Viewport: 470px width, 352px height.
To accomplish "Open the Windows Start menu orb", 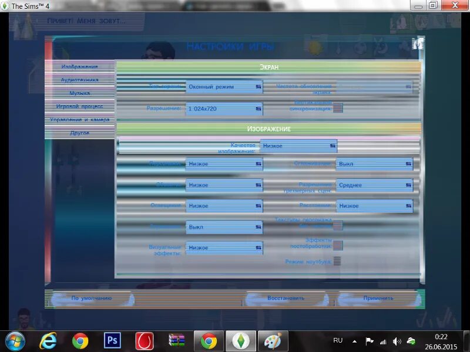I will coord(15,341).
